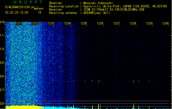Click the 1234 time marker
This screenshot has height=109, width=172.
tap(67, 23)
